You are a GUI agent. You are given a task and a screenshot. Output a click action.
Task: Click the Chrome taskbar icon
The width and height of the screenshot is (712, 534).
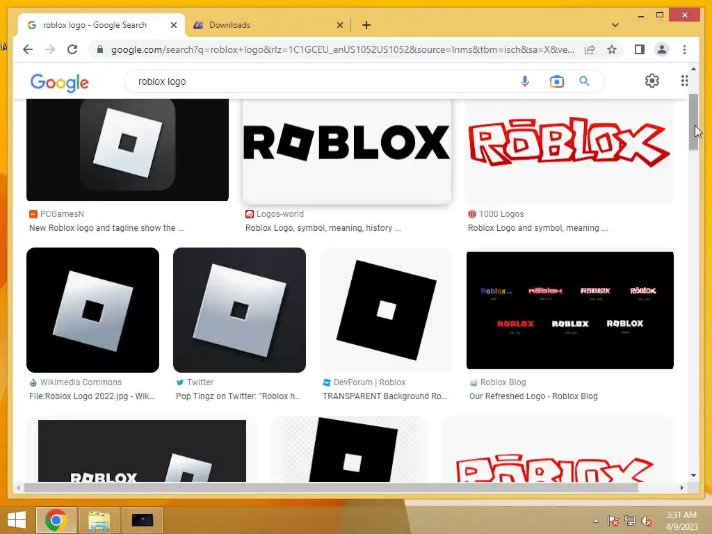point(56,520)
